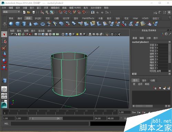Toggle the grid display in viewport toolbar
Image resolution: width=172 pixels, height=132 pixels.
[36, 34]
